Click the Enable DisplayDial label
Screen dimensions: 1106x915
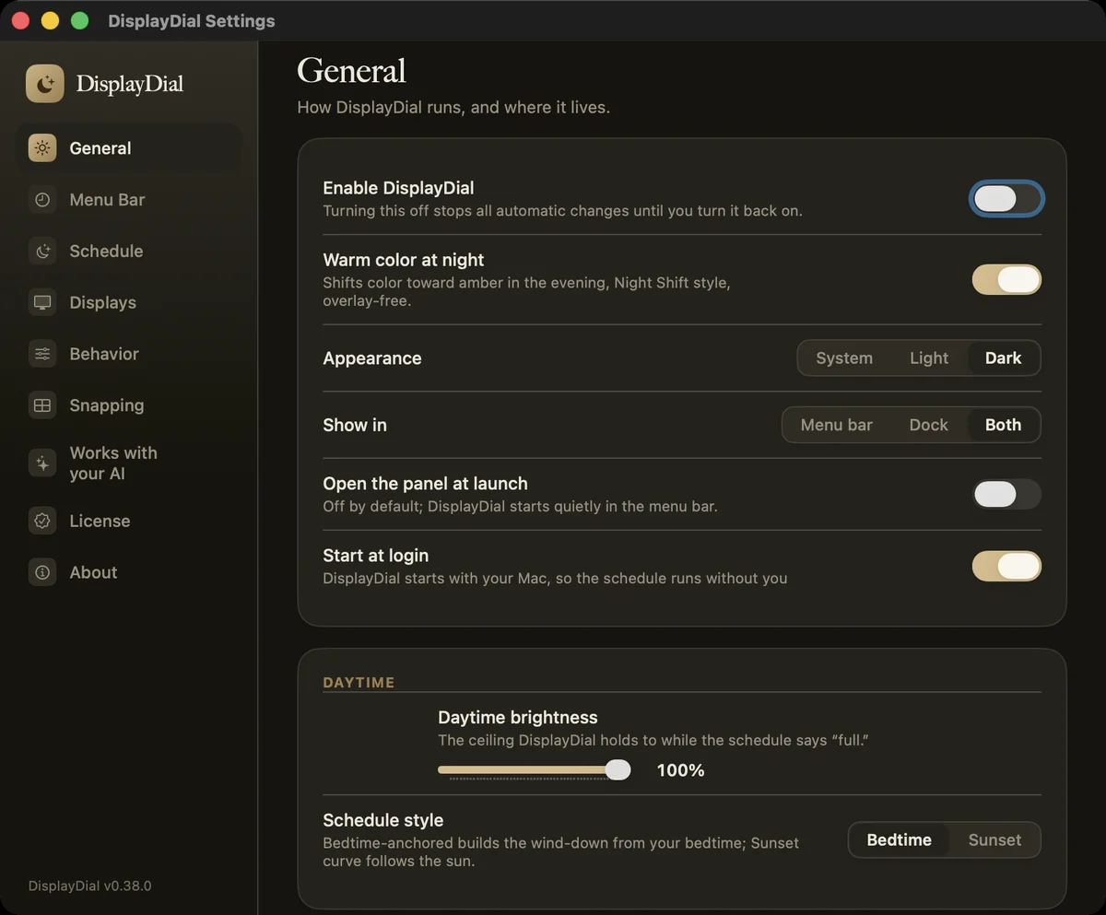pos(398,188)
